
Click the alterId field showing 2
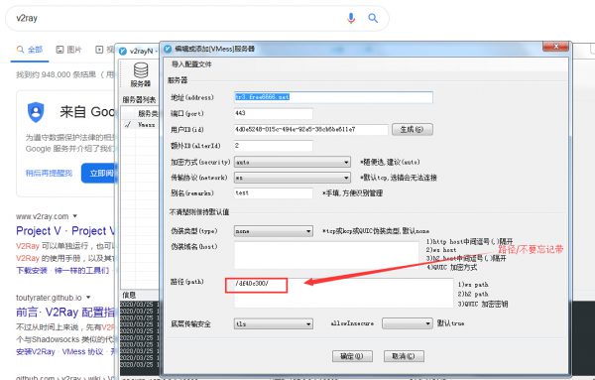click(274, 146)
